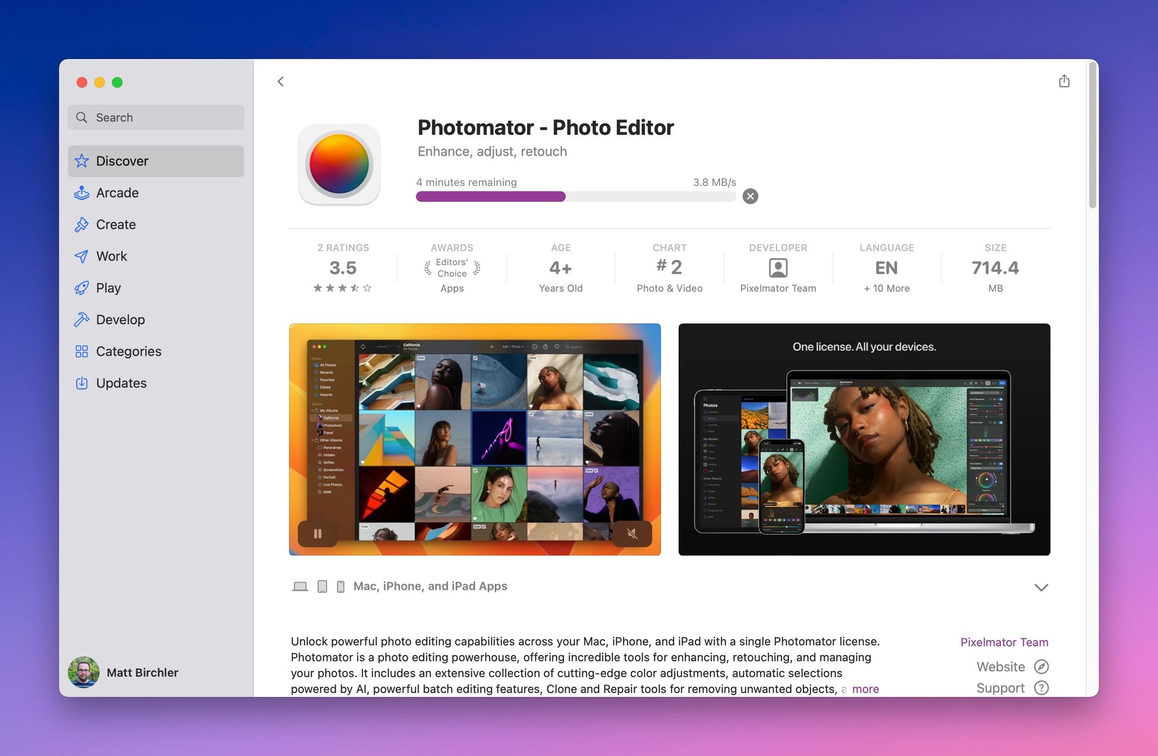Select Work in the sidebar
The height and width of the screenshot is (756, 1158).
point(156,256)
